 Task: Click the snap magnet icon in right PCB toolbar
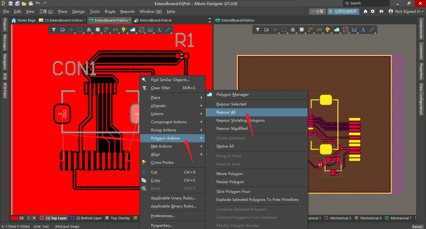point(266,30)
